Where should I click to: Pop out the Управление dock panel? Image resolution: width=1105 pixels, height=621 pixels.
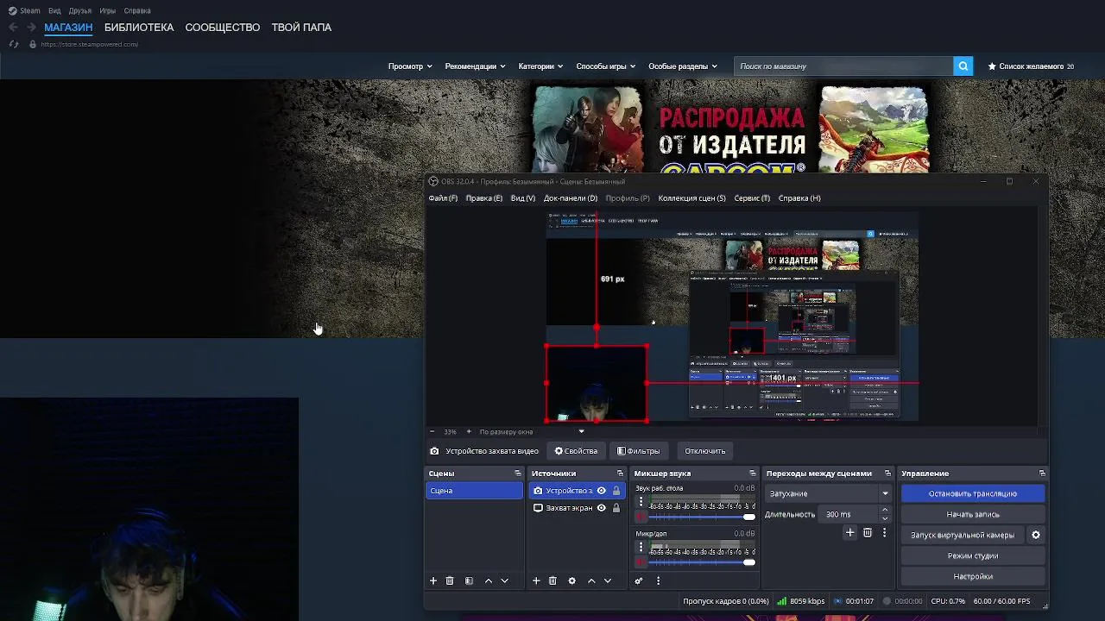coord(1042,474)
